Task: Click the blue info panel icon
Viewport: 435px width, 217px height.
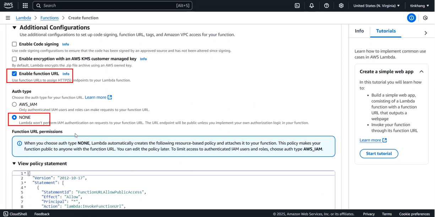Action: point(412,18)
